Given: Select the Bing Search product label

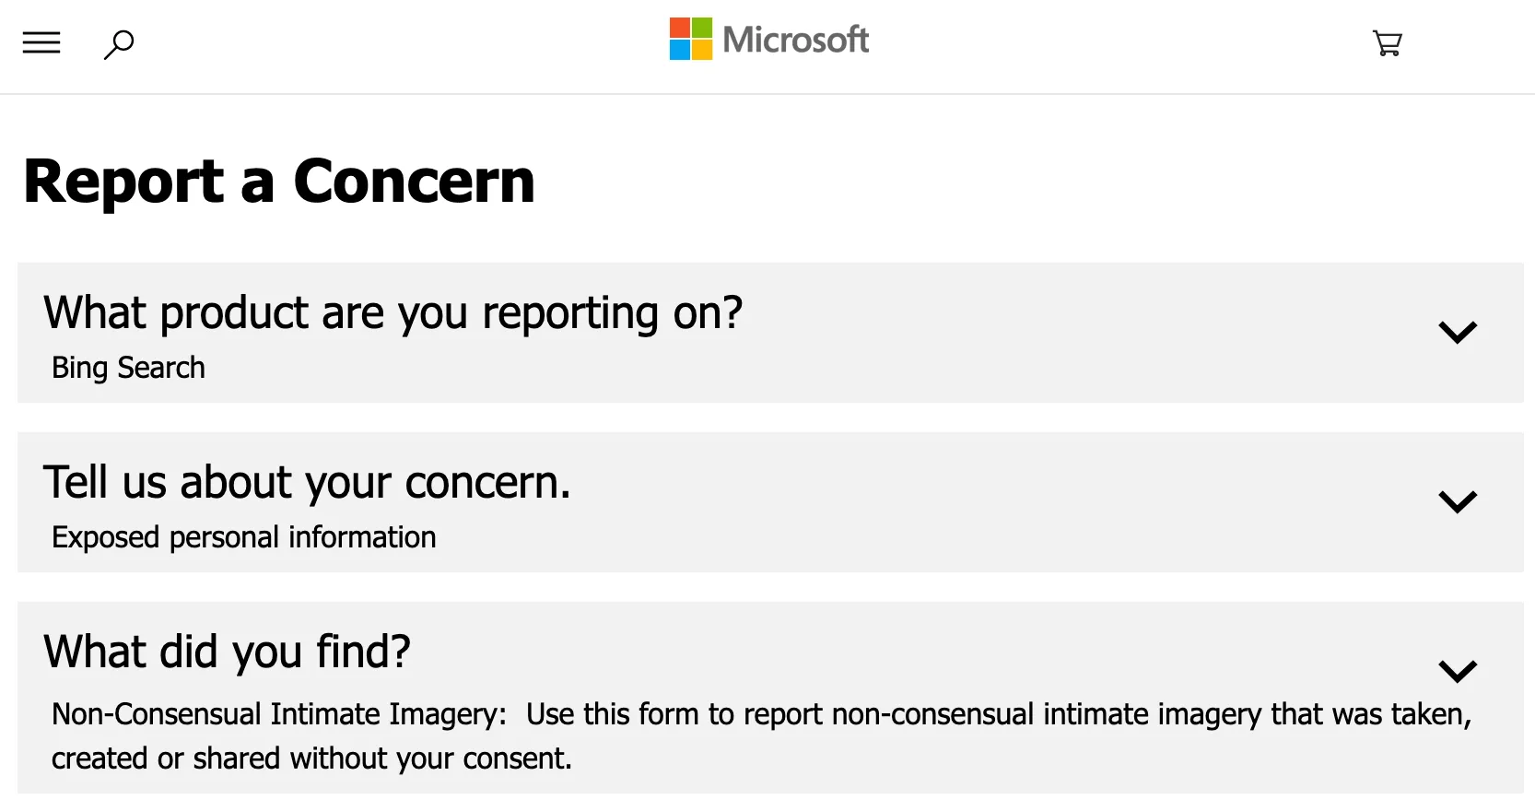Looking at the screenshot, I should point(127,367).
